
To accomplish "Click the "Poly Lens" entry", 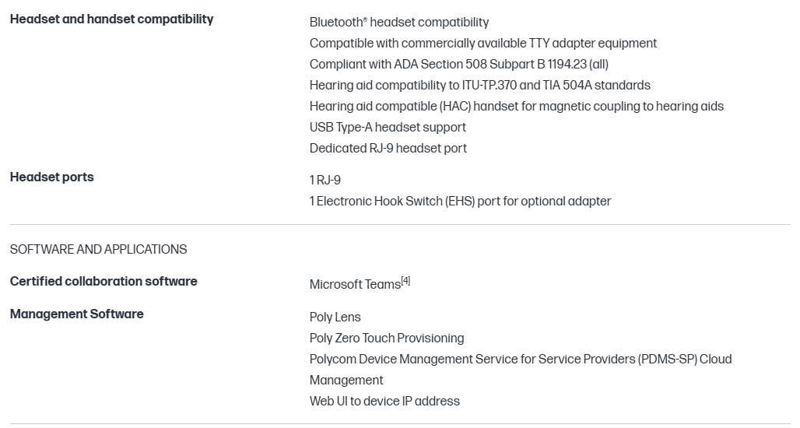I will 335,317.
